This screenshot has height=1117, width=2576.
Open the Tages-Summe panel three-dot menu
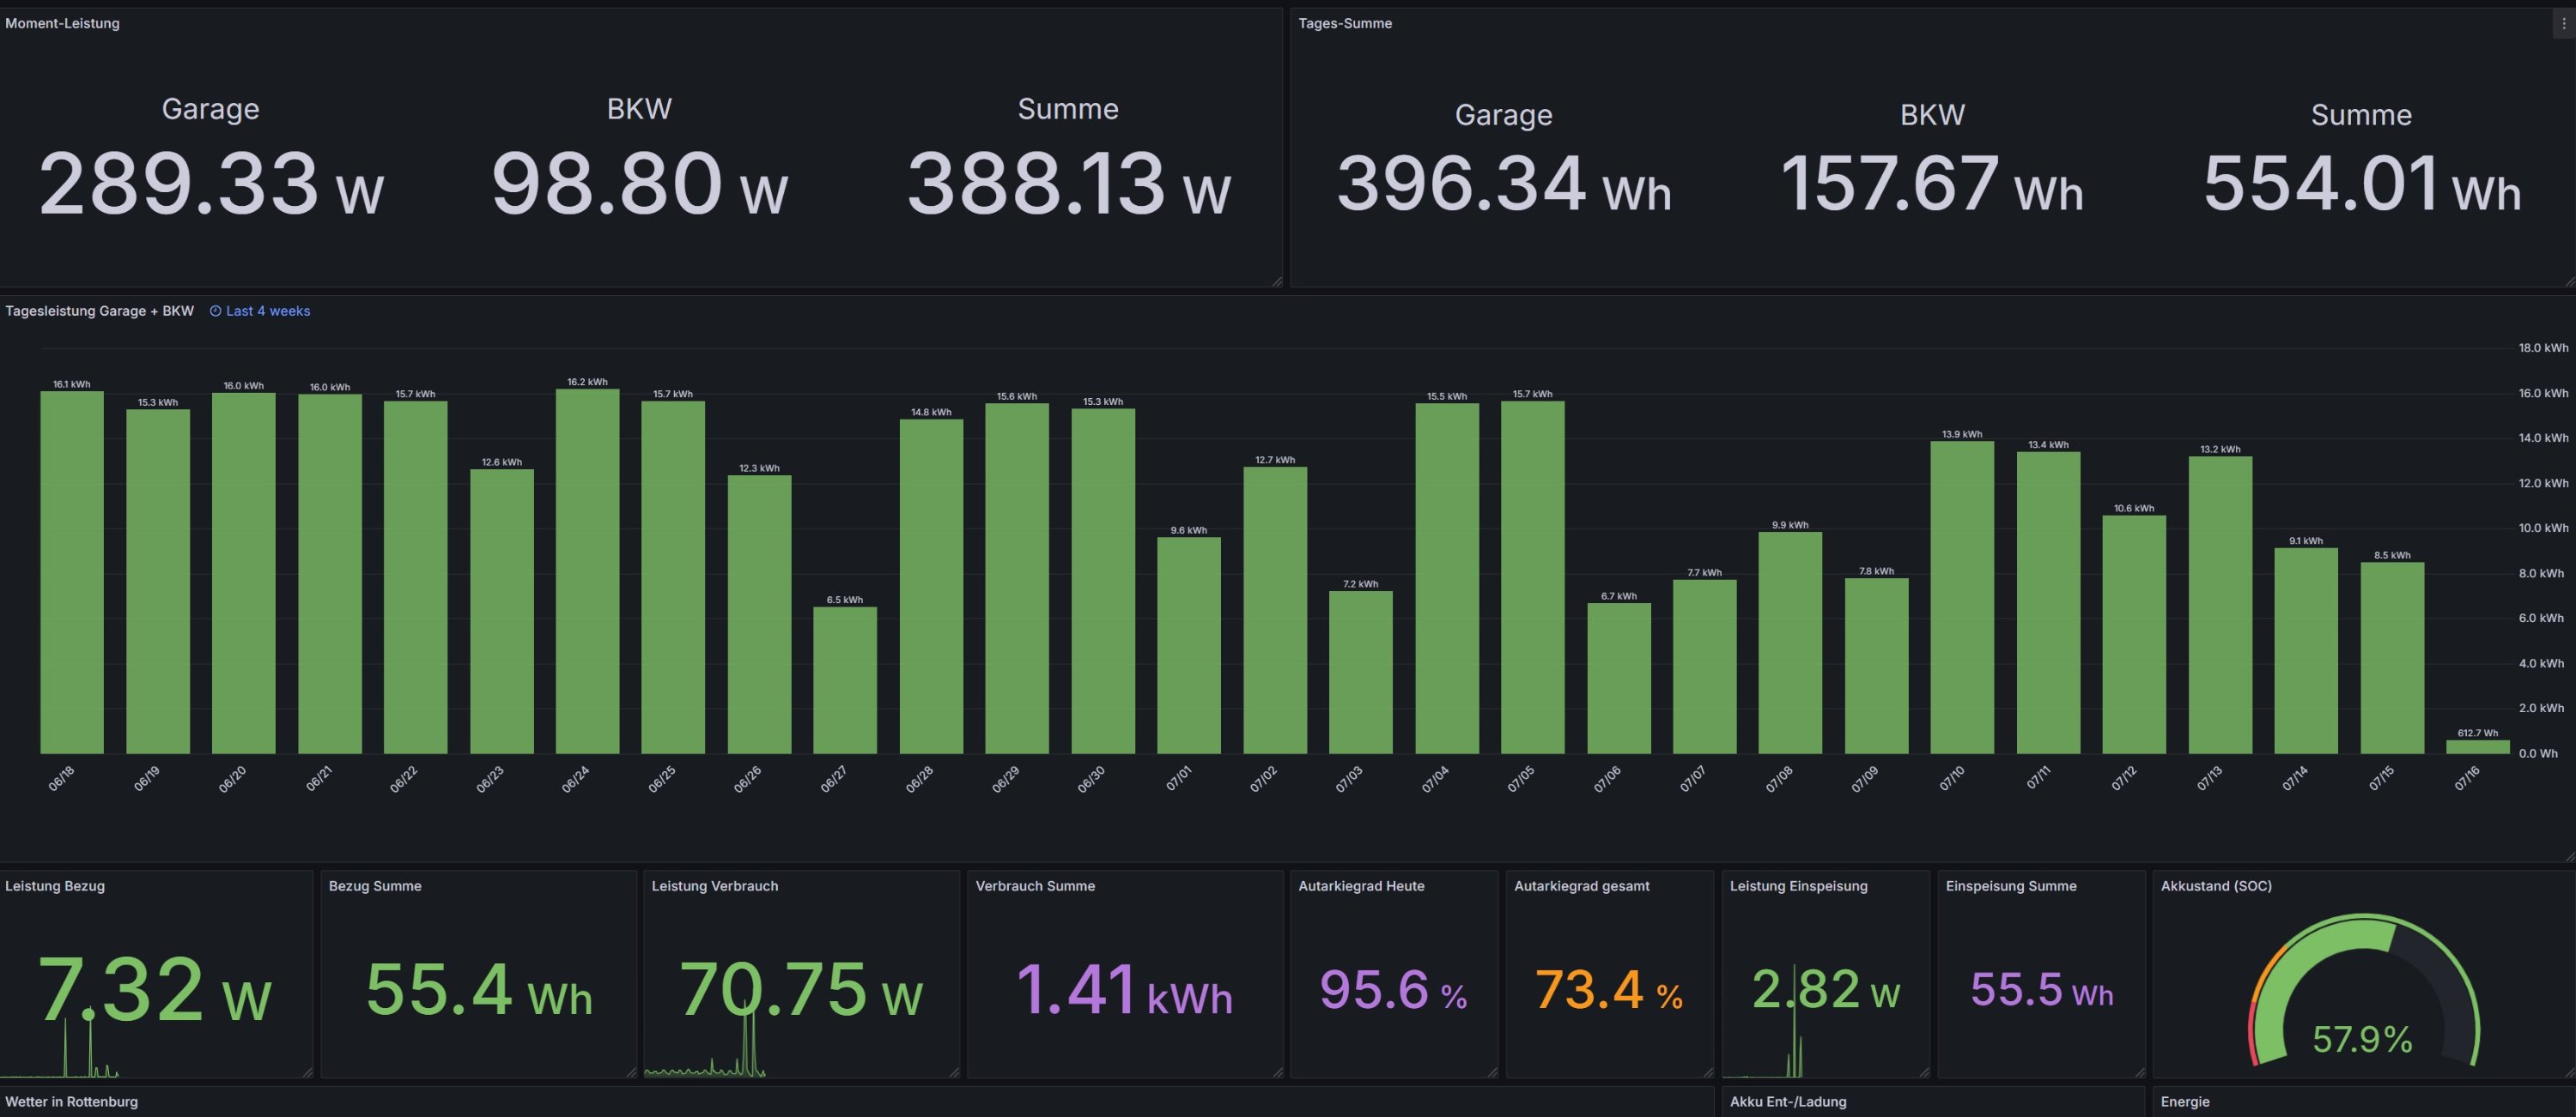pyautogui.click(x=2563, y=24)
